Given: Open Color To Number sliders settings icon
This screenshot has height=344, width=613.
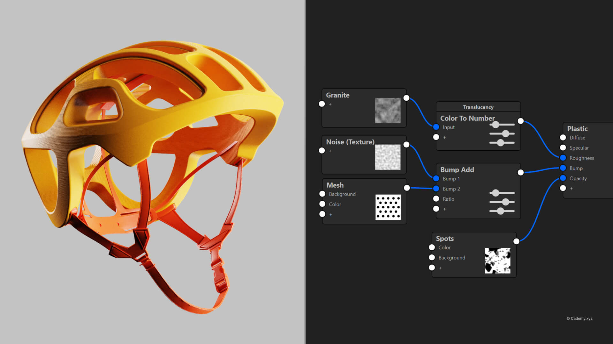Looking at the screenshot, I should 502,134.
